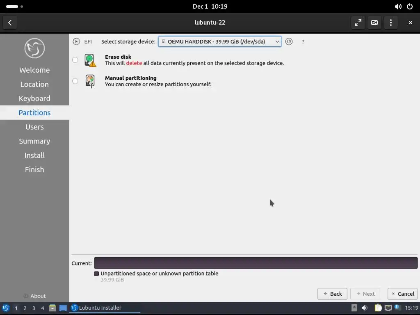Click the show desktop taskbar icon
420x315 pixels.
pyautogui.click(x=63, y=308)
